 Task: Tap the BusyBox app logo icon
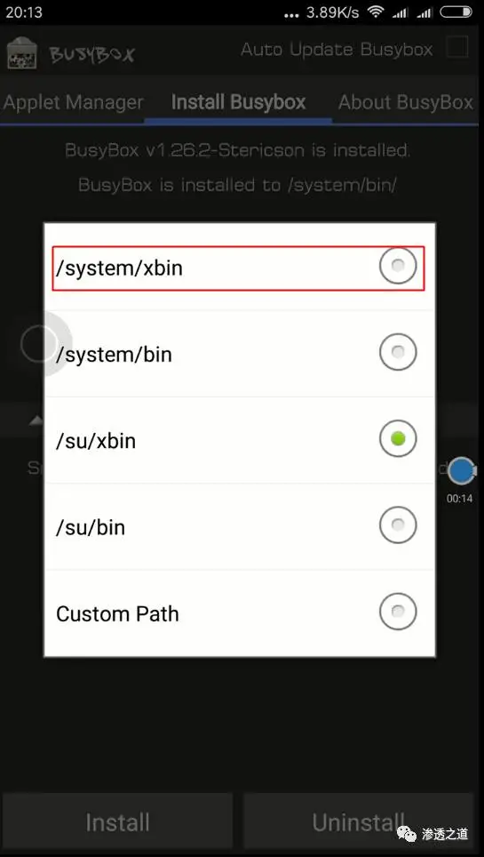pyautogui.click(x=22, y=53)
